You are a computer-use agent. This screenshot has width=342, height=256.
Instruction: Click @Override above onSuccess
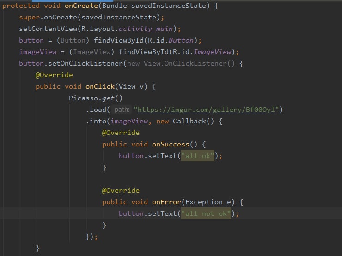121,133
